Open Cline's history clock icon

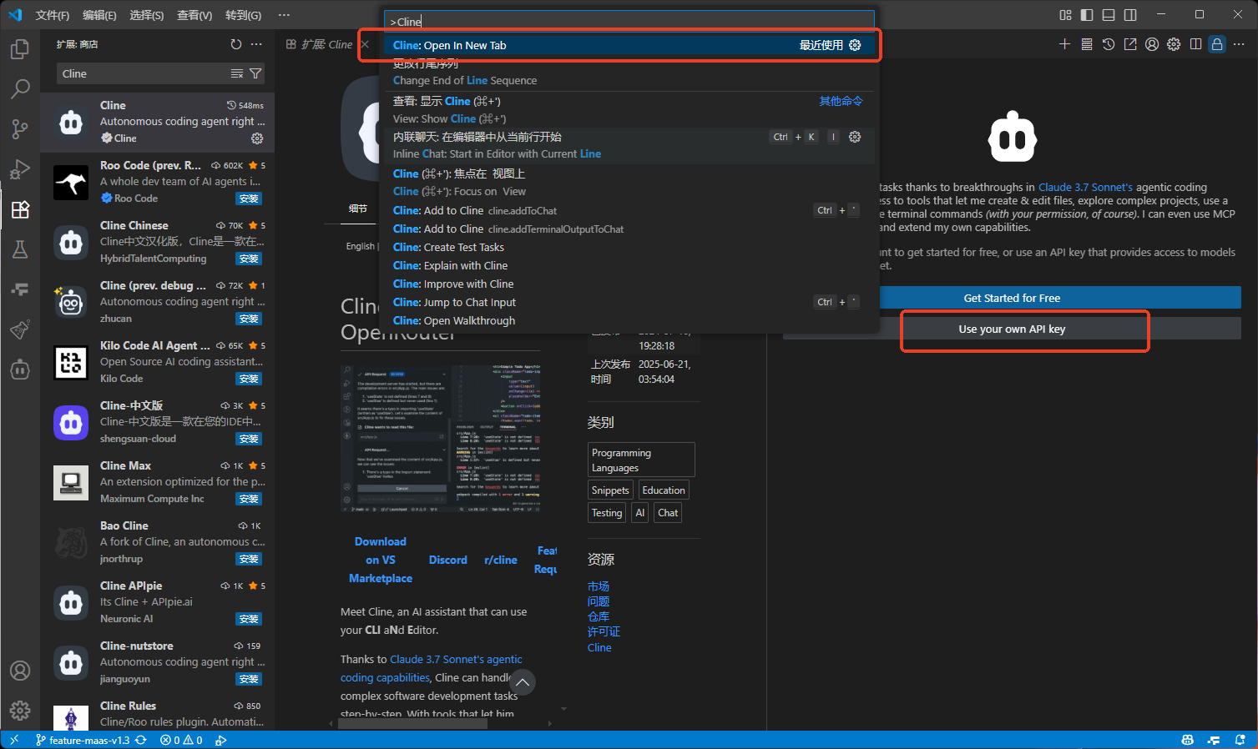click(1108, 44)
